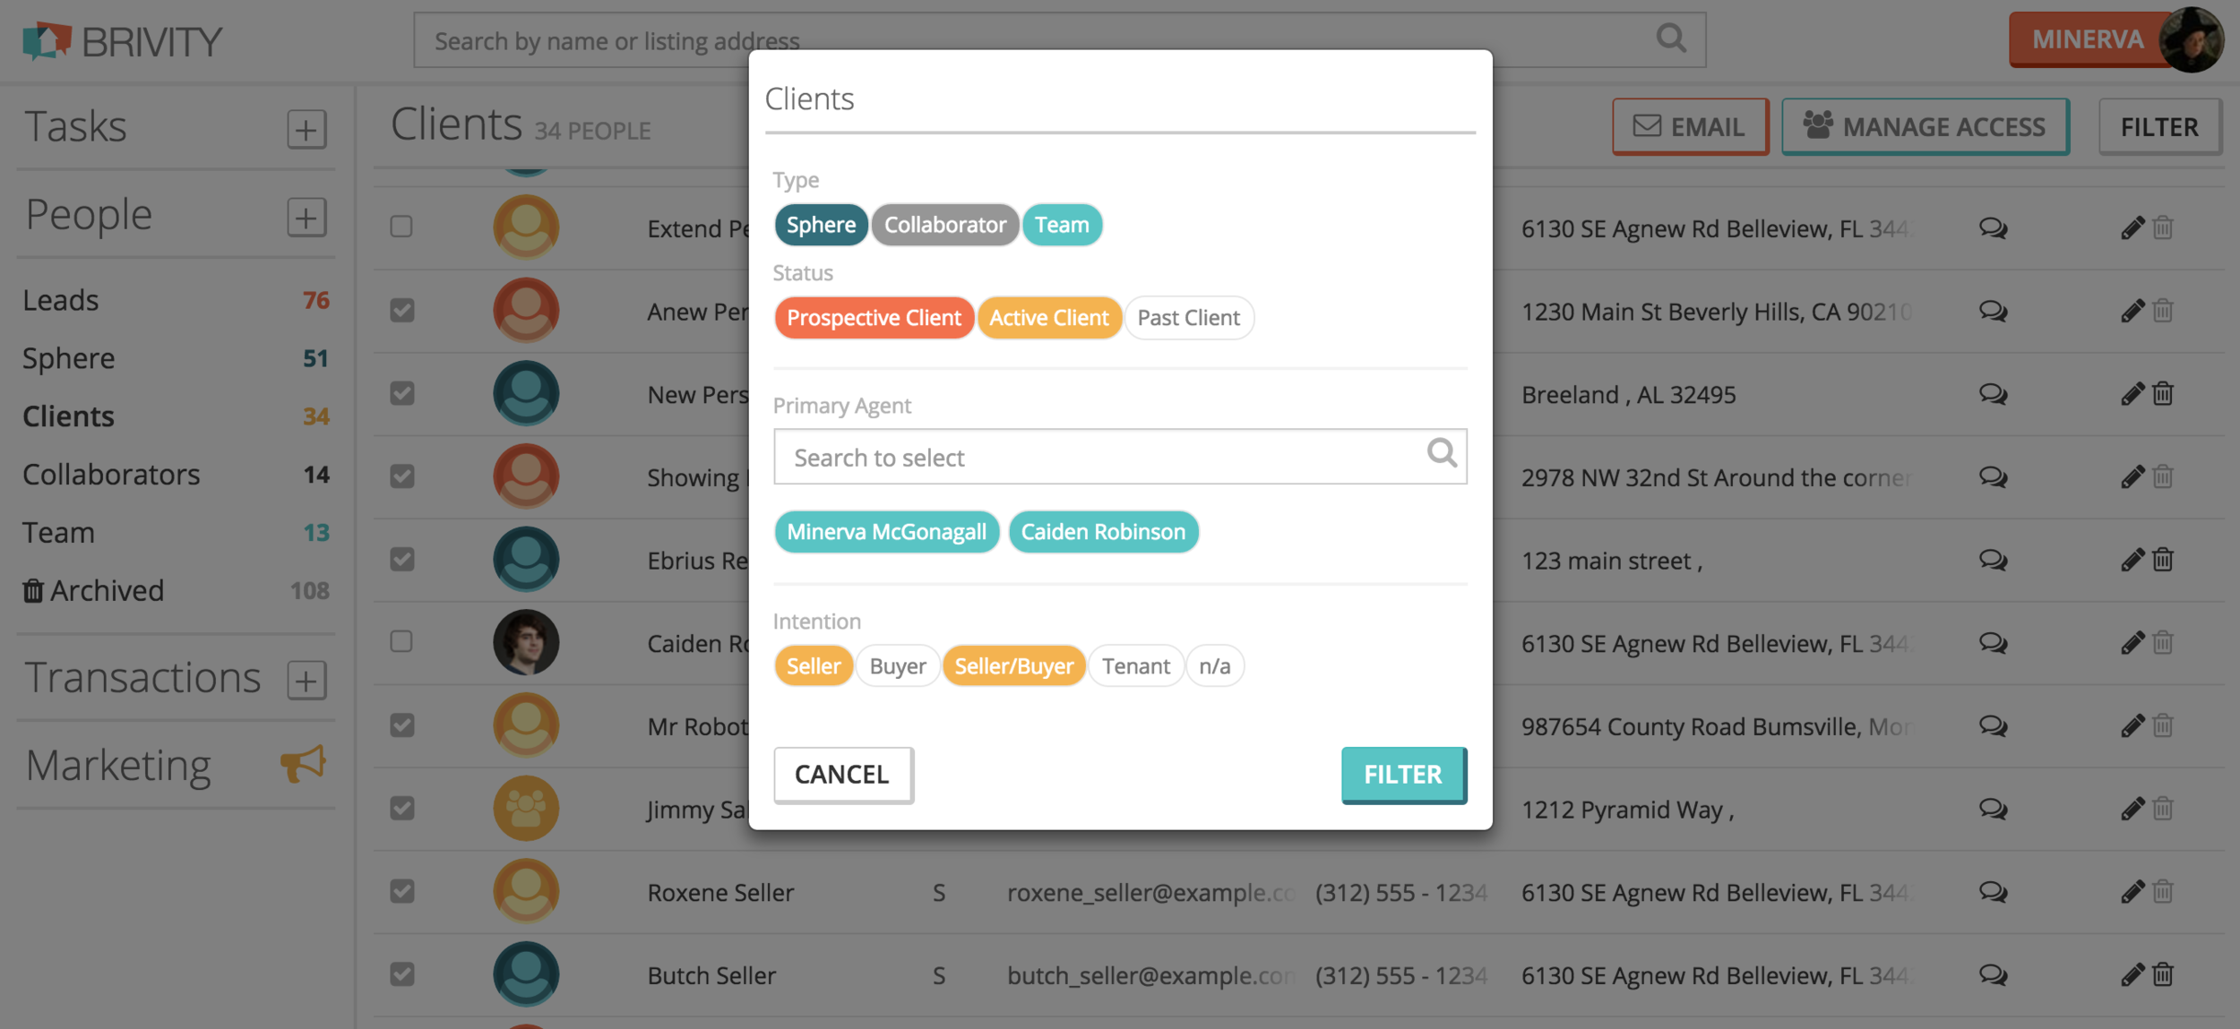This screenshot has height=1029, width=2240.
Task: Click Mr Robot's avatar icon
Action: coord(526,725)
